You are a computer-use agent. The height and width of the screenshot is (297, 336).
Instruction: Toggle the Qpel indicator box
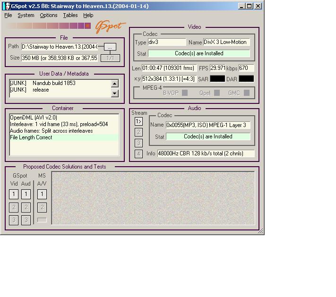[217, 93]
